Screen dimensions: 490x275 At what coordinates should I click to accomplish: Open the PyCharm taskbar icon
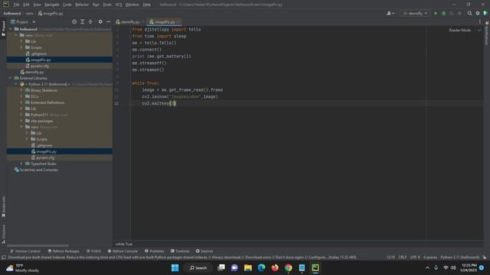[315, 268]
